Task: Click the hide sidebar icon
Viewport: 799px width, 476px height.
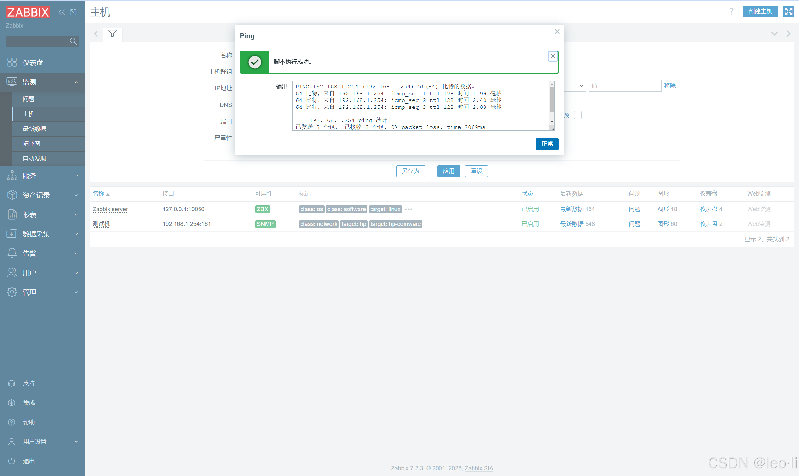Action: (x=74, y=12)
